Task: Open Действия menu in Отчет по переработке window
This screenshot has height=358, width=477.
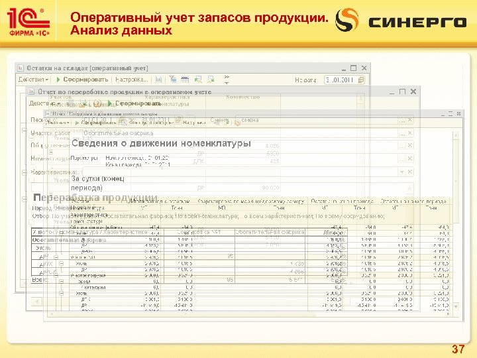Action: [44, 103]
